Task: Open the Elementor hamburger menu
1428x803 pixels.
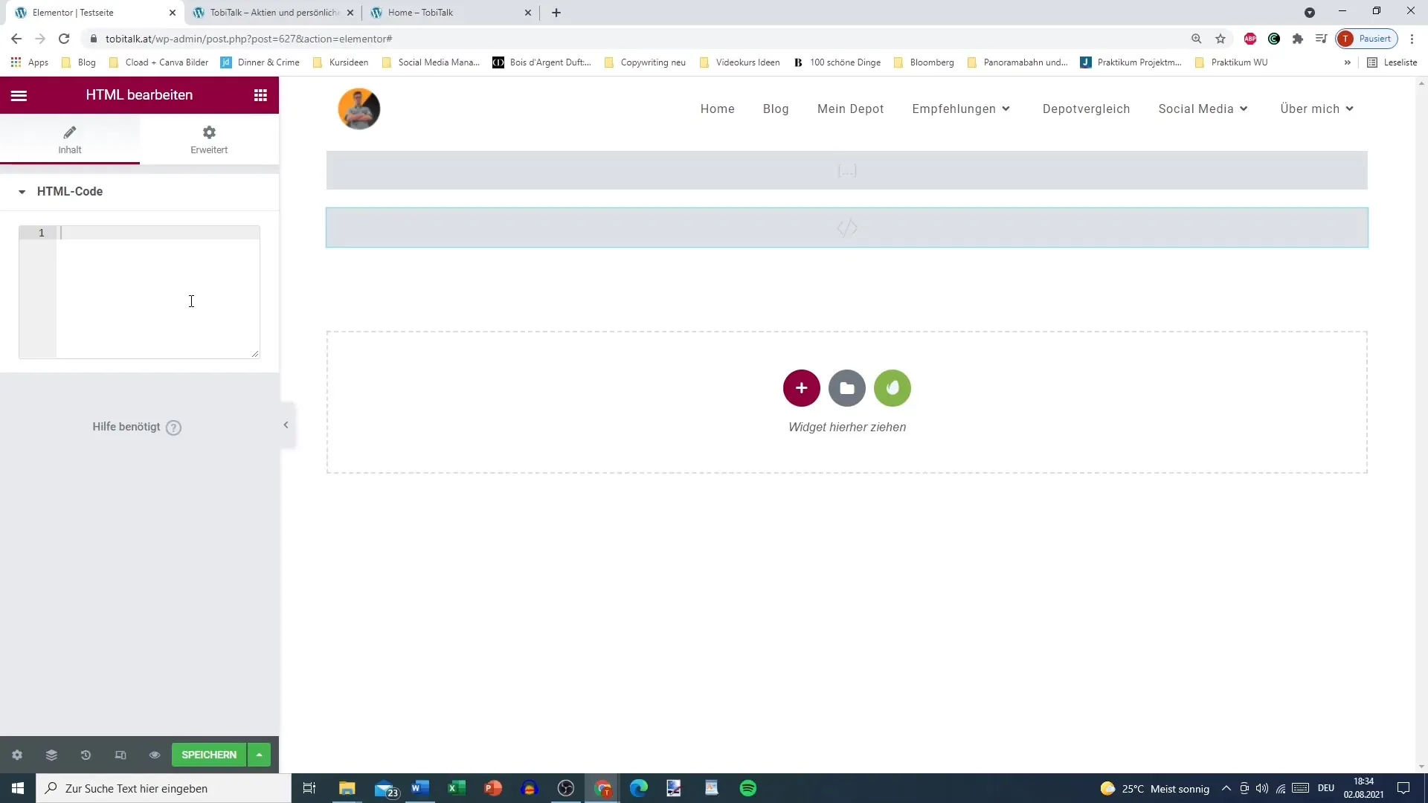Action: tap(19, 95)
